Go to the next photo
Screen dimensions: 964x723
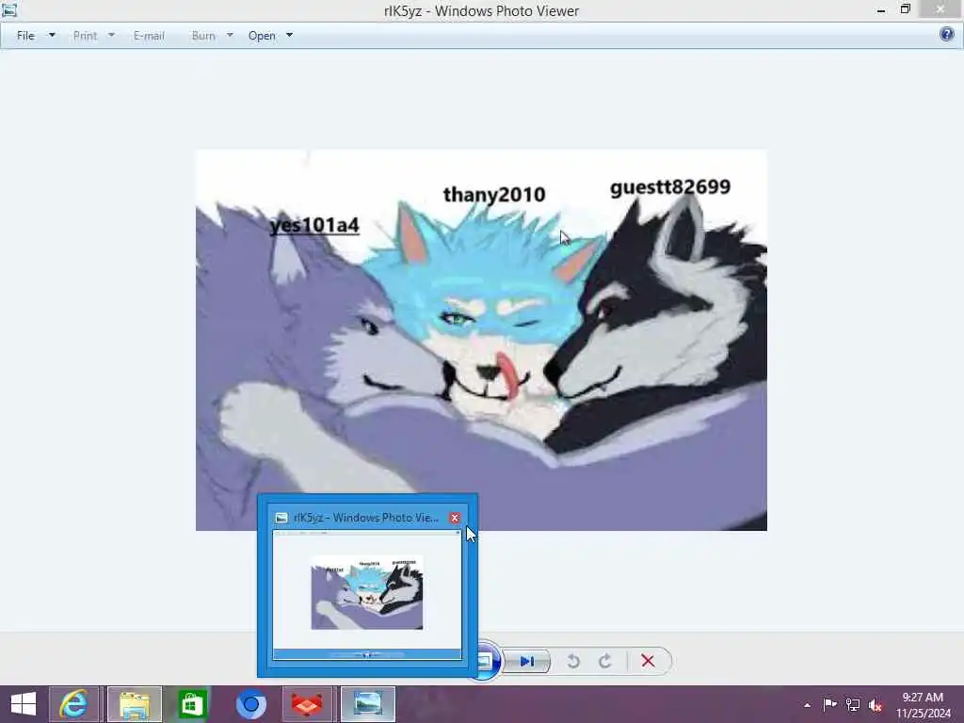tap(527, 661)
